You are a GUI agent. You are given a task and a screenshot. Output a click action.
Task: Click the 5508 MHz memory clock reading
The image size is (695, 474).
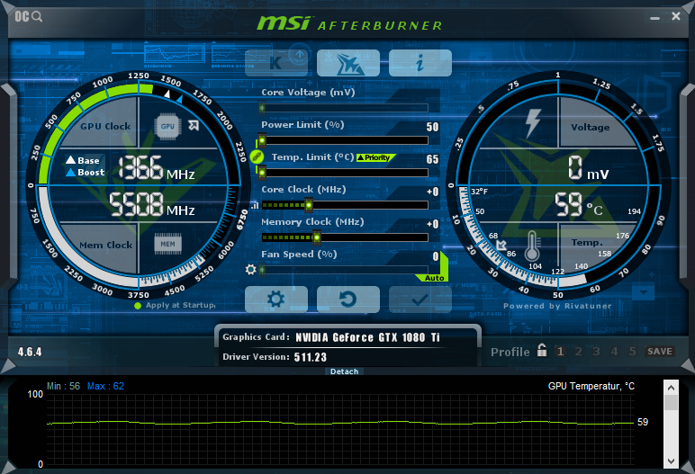pyautogui.click(x=152, y=204)
